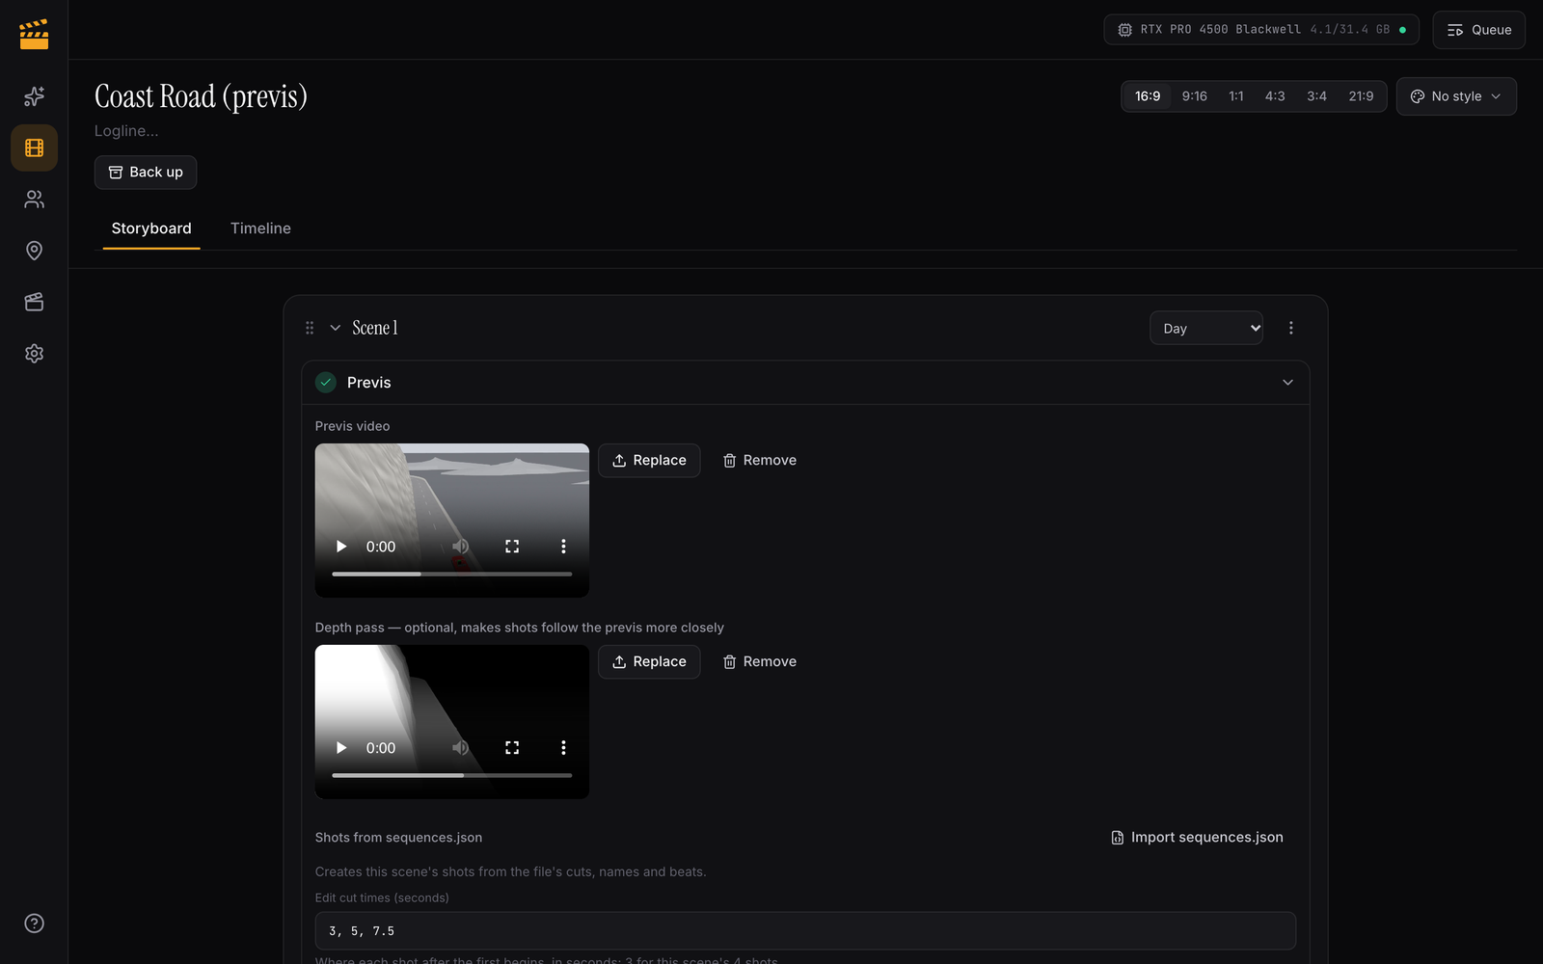The image size is (1543, 964).
Task: Open more options on previs video
Action: tap(563, 547)
